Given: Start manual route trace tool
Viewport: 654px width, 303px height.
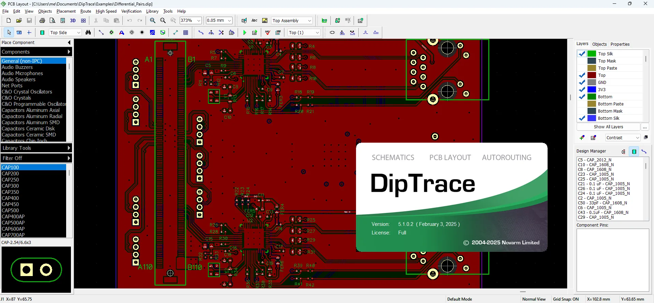Looking at the screenshot, I should click(201, 32).
